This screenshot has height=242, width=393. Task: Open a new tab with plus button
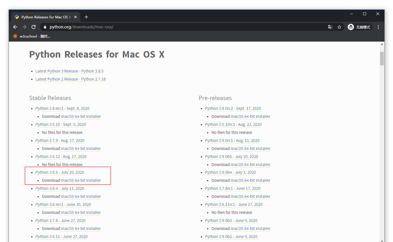86,17
